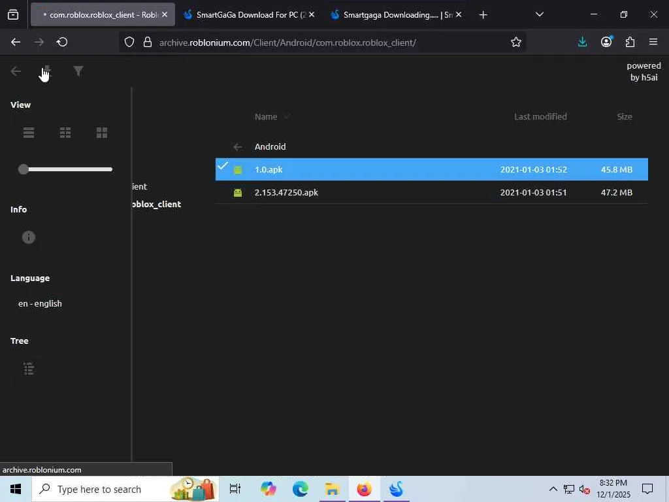Viewport: 669px width, 502px height.
Task: Open the powered by h5ai link
Action: point(644,71)
